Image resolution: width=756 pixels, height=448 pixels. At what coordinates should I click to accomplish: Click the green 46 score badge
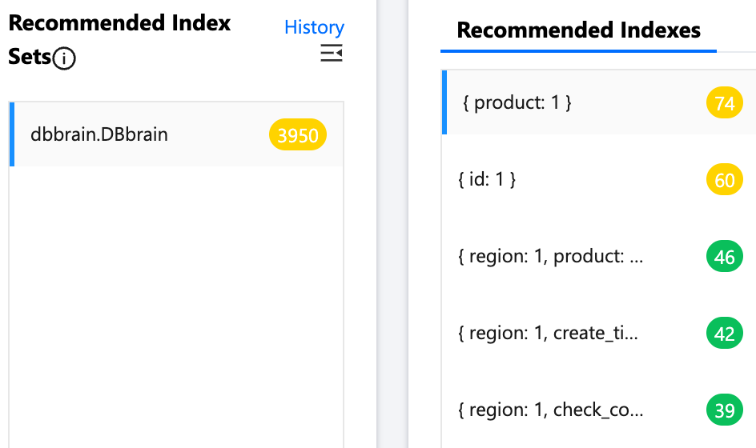pyautogui.click(x=725, y=257)
